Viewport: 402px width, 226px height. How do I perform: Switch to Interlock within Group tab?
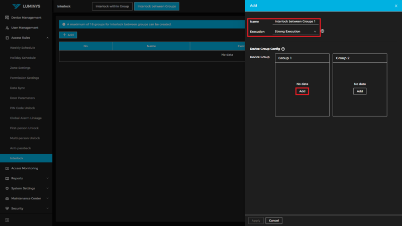point(112,7)
